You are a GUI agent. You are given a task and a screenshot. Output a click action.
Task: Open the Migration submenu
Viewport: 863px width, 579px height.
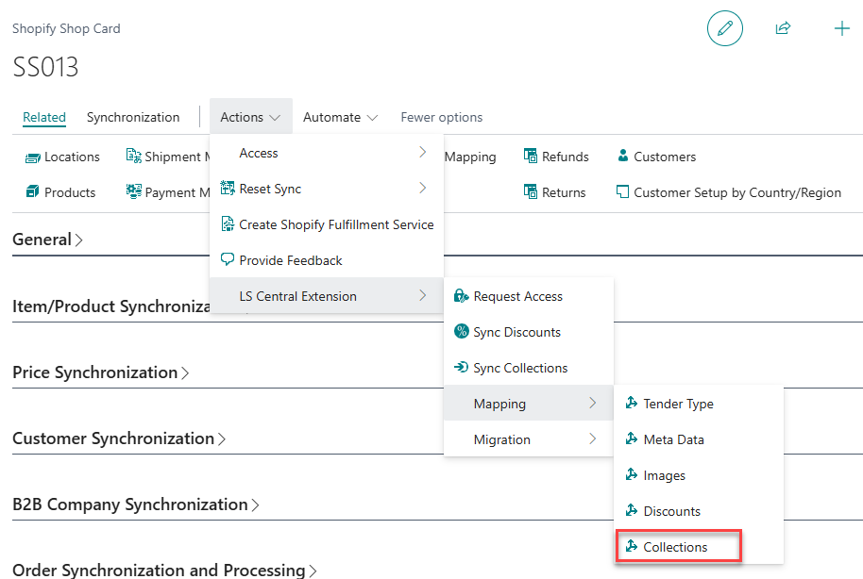pyautogui.click(x=529, y=439)
